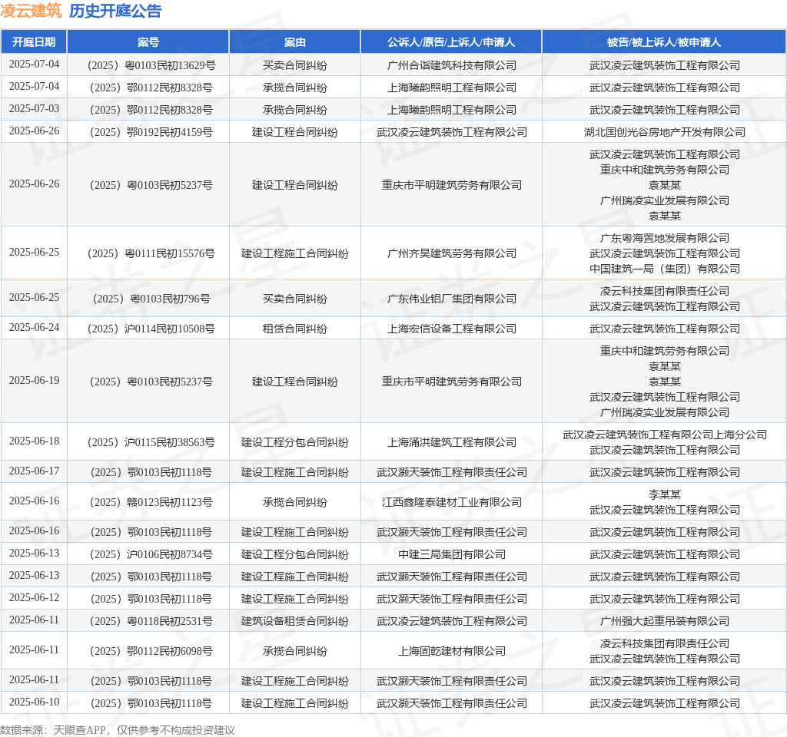The width and height of the screenshot is (787, 737).
Task: Click defendant 广州强大起重吊装有限公司
Action: pyautogui.click(x=665, y=621)
